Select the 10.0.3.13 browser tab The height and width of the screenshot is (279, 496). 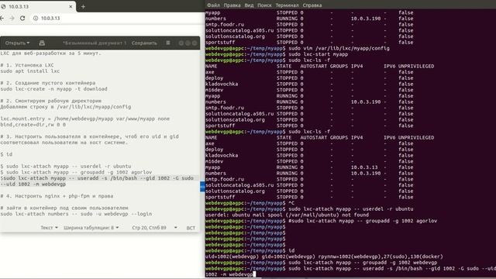[37, 6]
